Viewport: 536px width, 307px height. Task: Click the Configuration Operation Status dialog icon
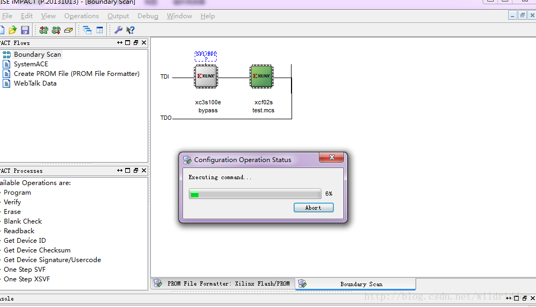[x=187, y=160]
